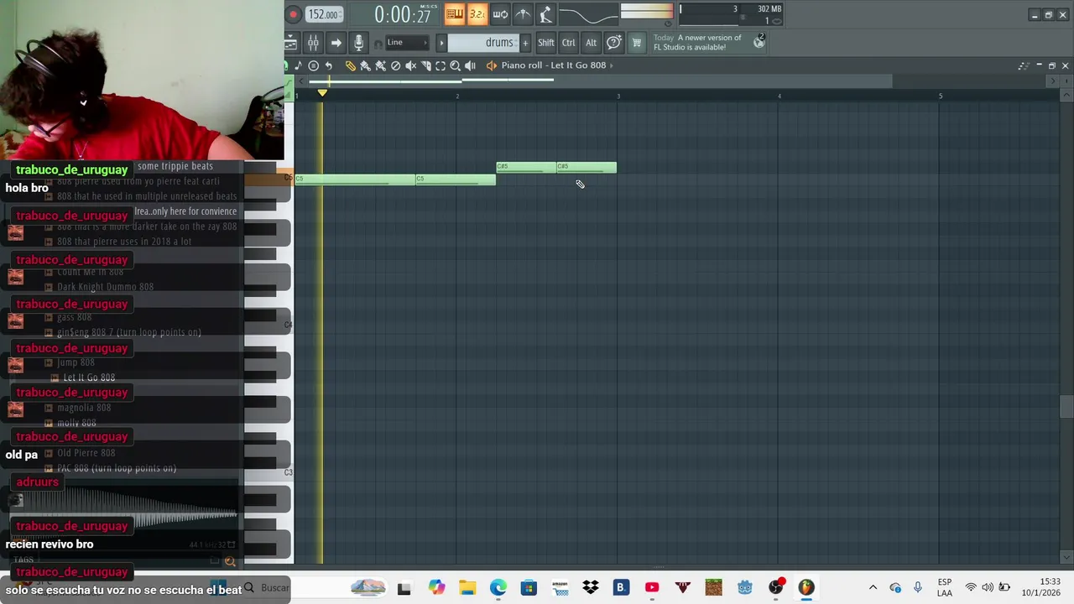
Task: Open the Line snap dropdown
Action: (x=407, y=43)
